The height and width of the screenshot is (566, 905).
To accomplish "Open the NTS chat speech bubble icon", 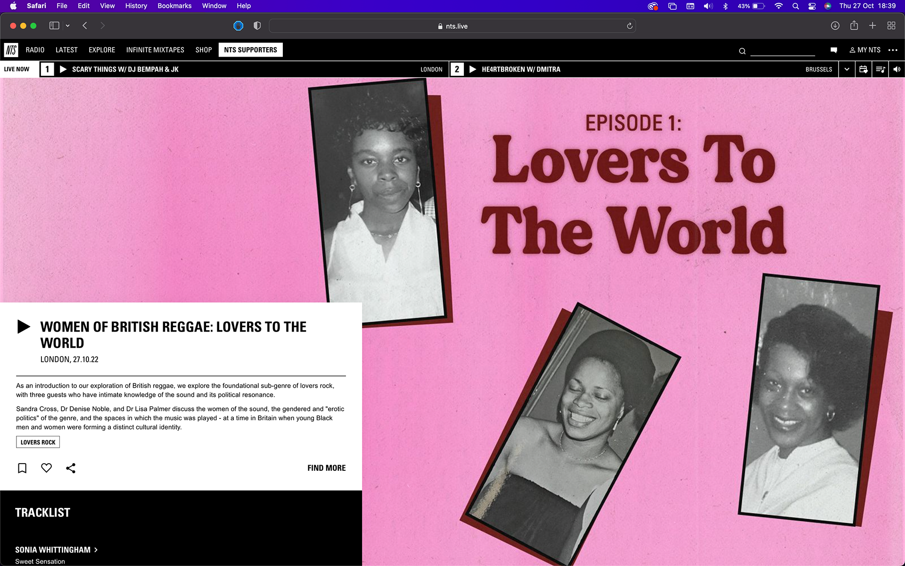I will tap(833, 50).
